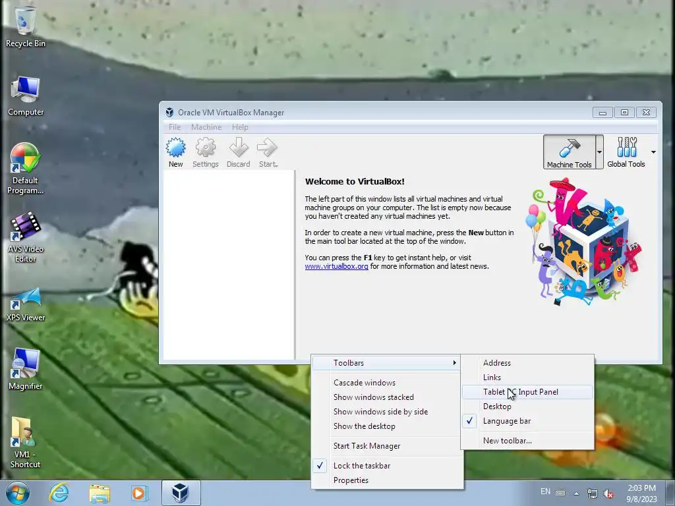
Task: Enable the Address toolbar
Action: [527, 363]
